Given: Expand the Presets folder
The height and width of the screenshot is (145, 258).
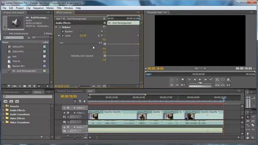Looking at the screenshot, I should [3, 106].
